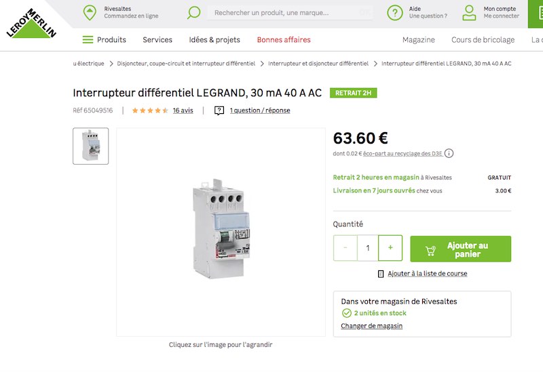Click the Mon compte user icon
This screenshot has width=543, height=372.
(x=469, y=13)
